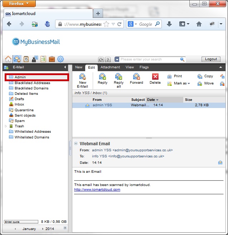Click the New E-Mail toolbar icon
This screenshot has height=235, width=228.
click(x=83, y=80)
